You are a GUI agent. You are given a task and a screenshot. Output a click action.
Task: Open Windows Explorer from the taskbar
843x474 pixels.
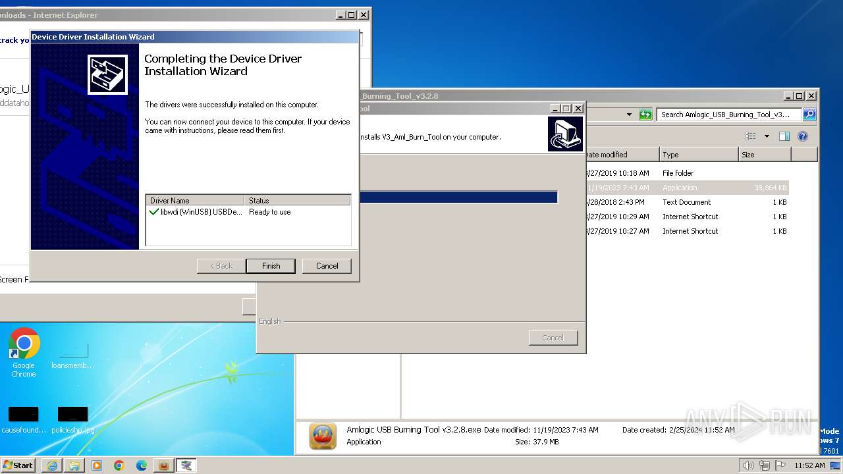[74, 465]
